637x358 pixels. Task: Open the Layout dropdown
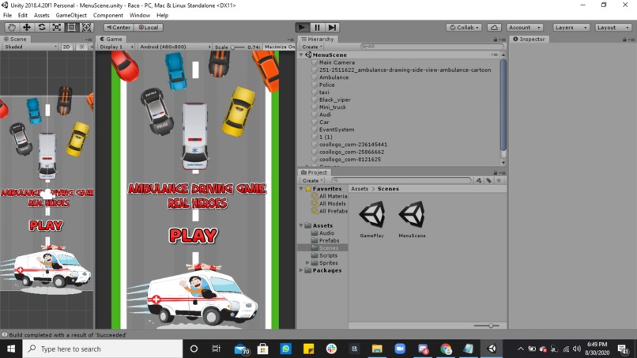click(613, 27)
